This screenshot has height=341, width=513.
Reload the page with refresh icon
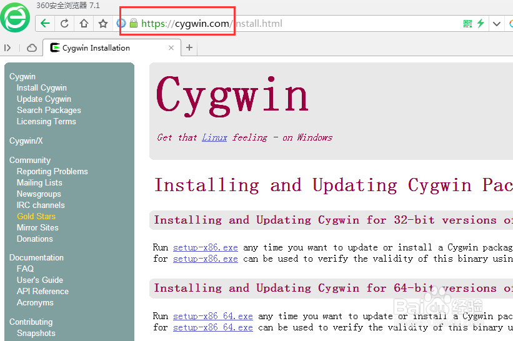click(x=64, y=23)
